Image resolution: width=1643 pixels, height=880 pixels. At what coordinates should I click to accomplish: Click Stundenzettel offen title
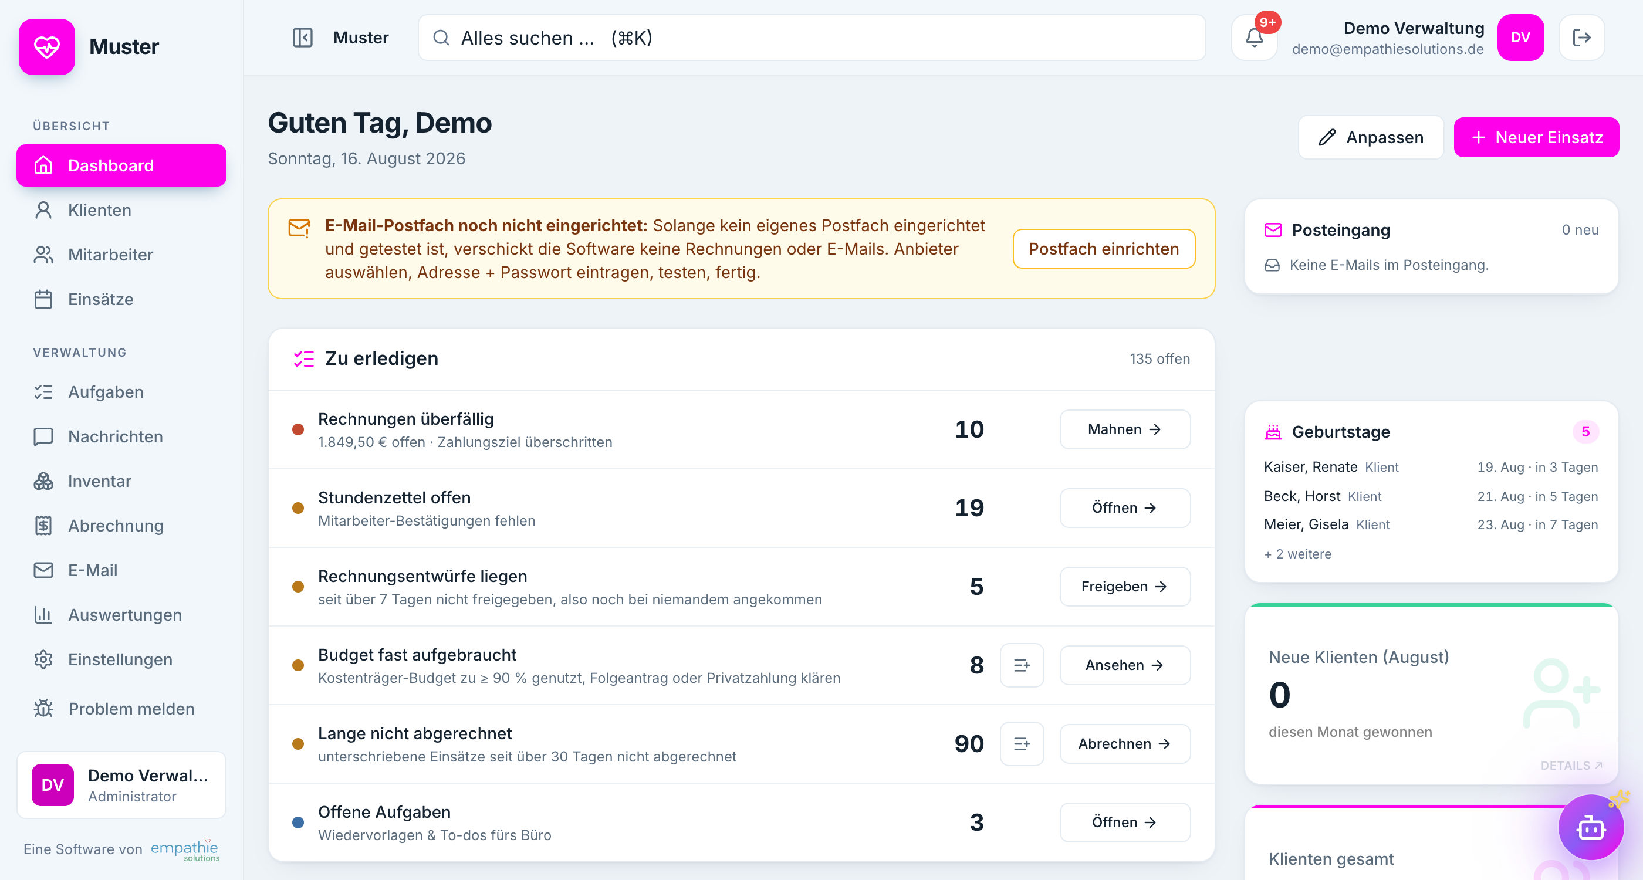[394, 497]
